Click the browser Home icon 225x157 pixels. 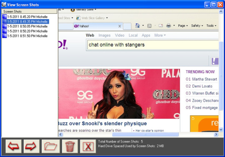[x=137, y=26]
